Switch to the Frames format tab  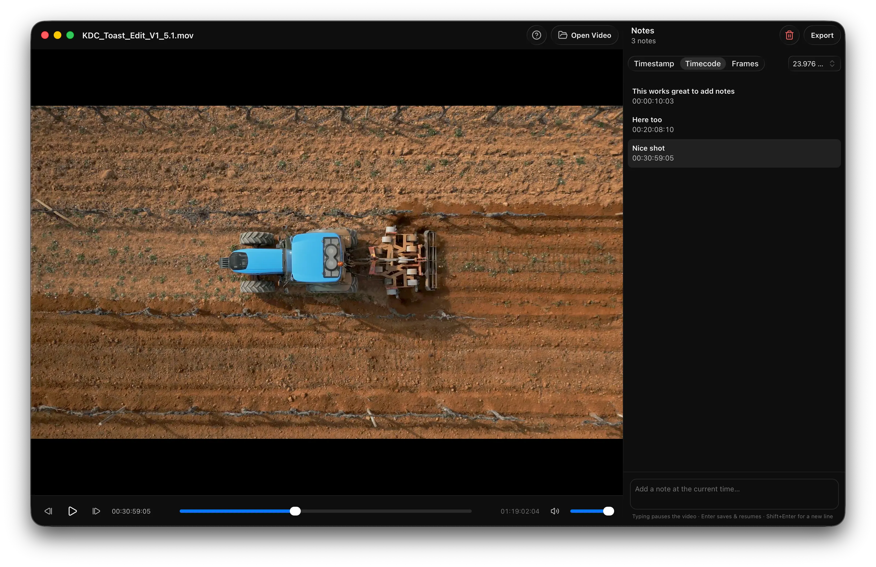point(745,64)
